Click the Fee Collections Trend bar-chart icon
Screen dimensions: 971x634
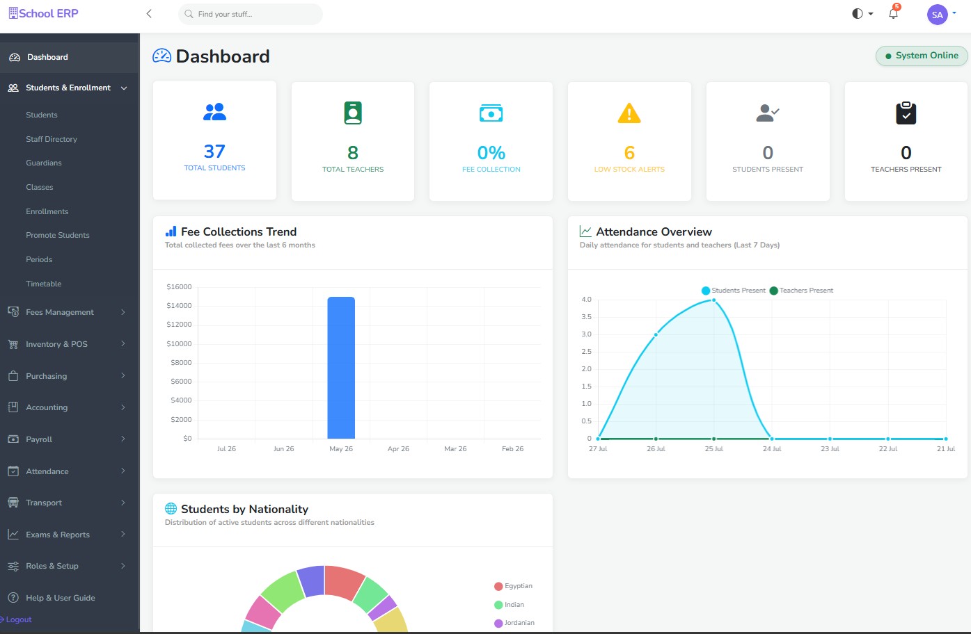pyautogui.click(x=171, y=231)
